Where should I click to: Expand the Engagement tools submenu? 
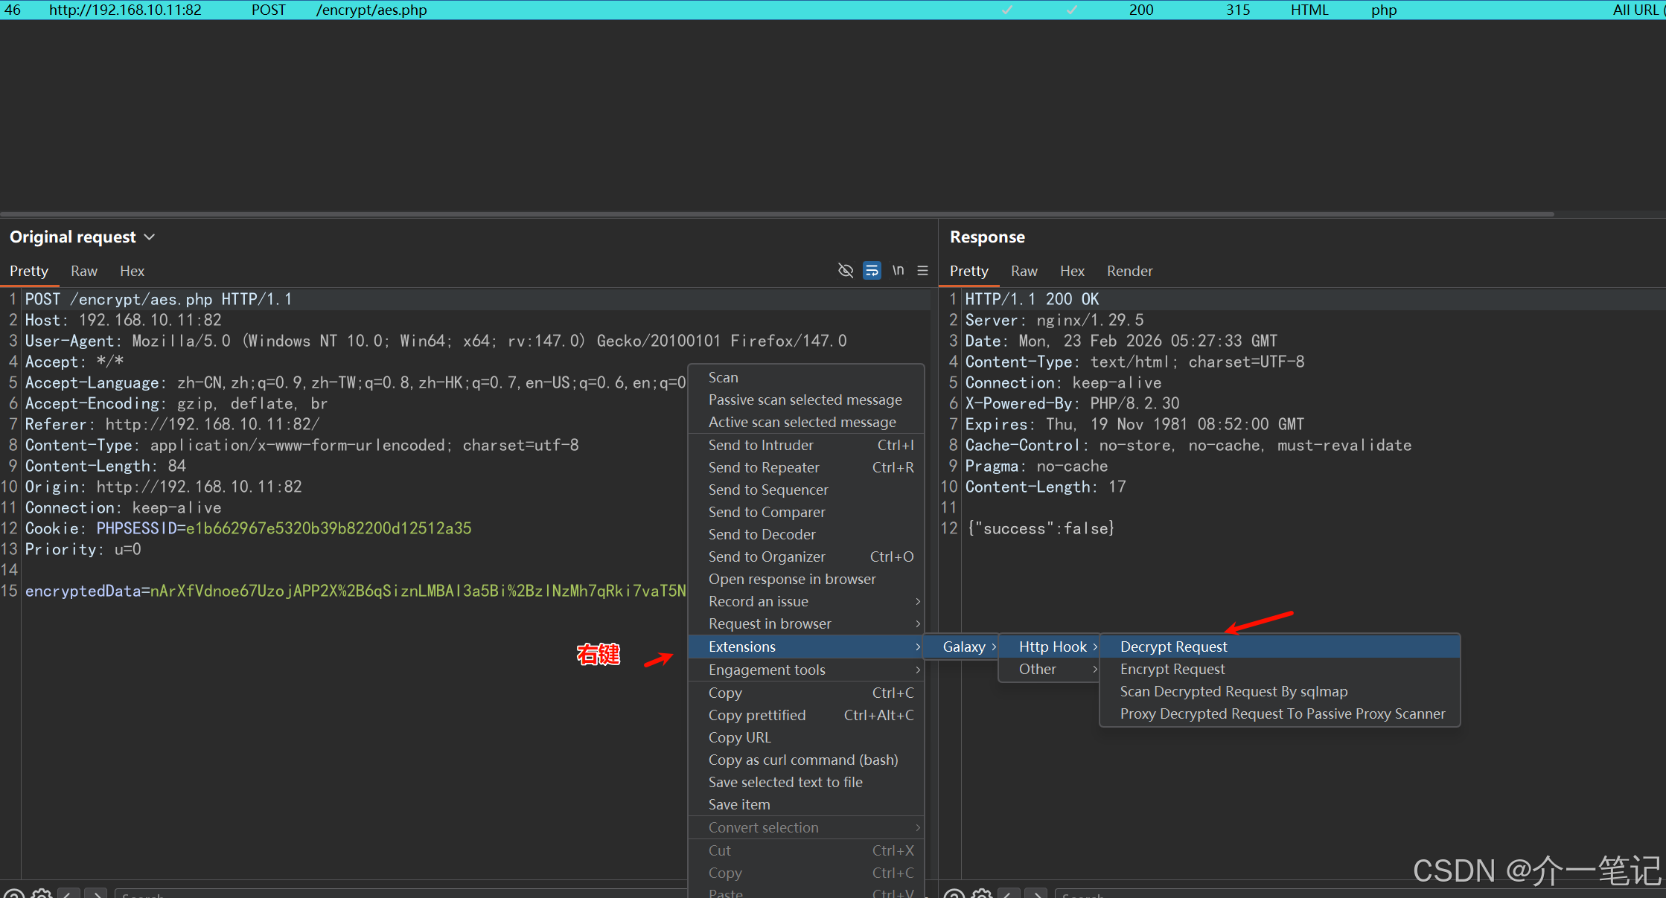767,670
